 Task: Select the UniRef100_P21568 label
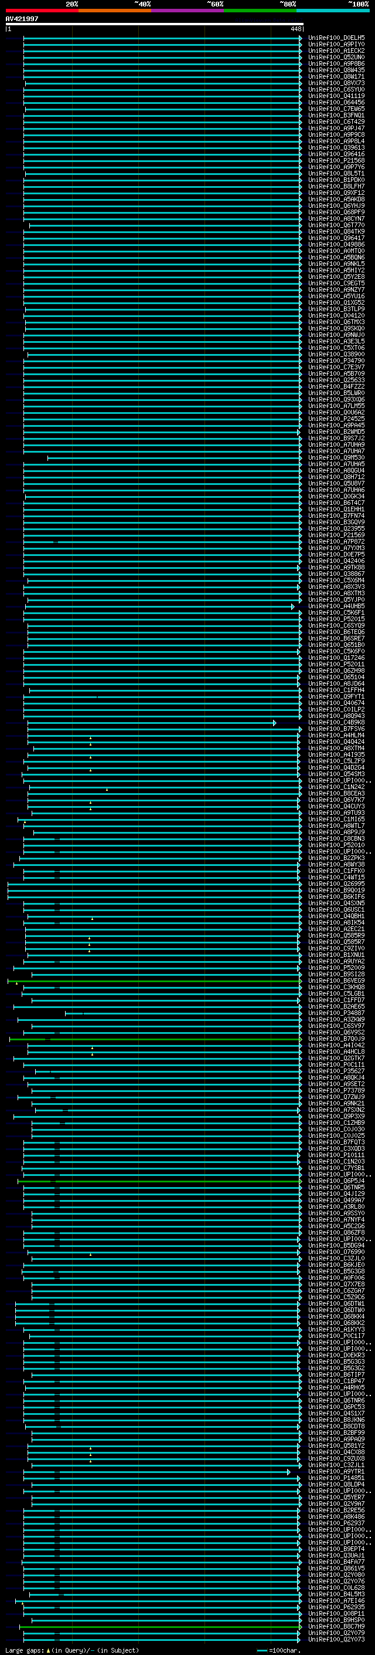click(336, 161)
